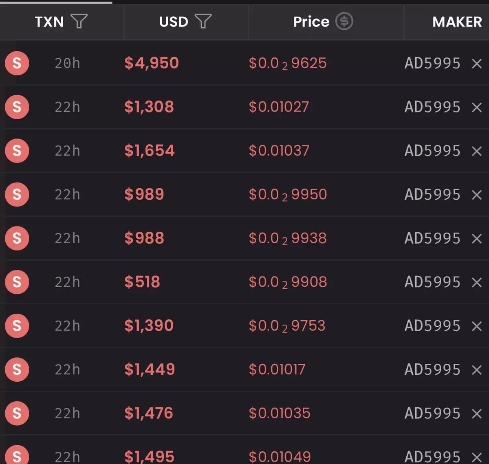The width and height of the screenshot is (489, 464).
Task: Clear maker filter on the $1,390 row
Action: click(476, 326)
